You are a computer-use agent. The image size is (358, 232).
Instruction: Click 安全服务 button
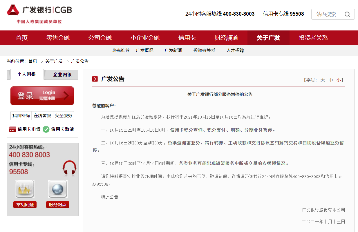[64, 116]
